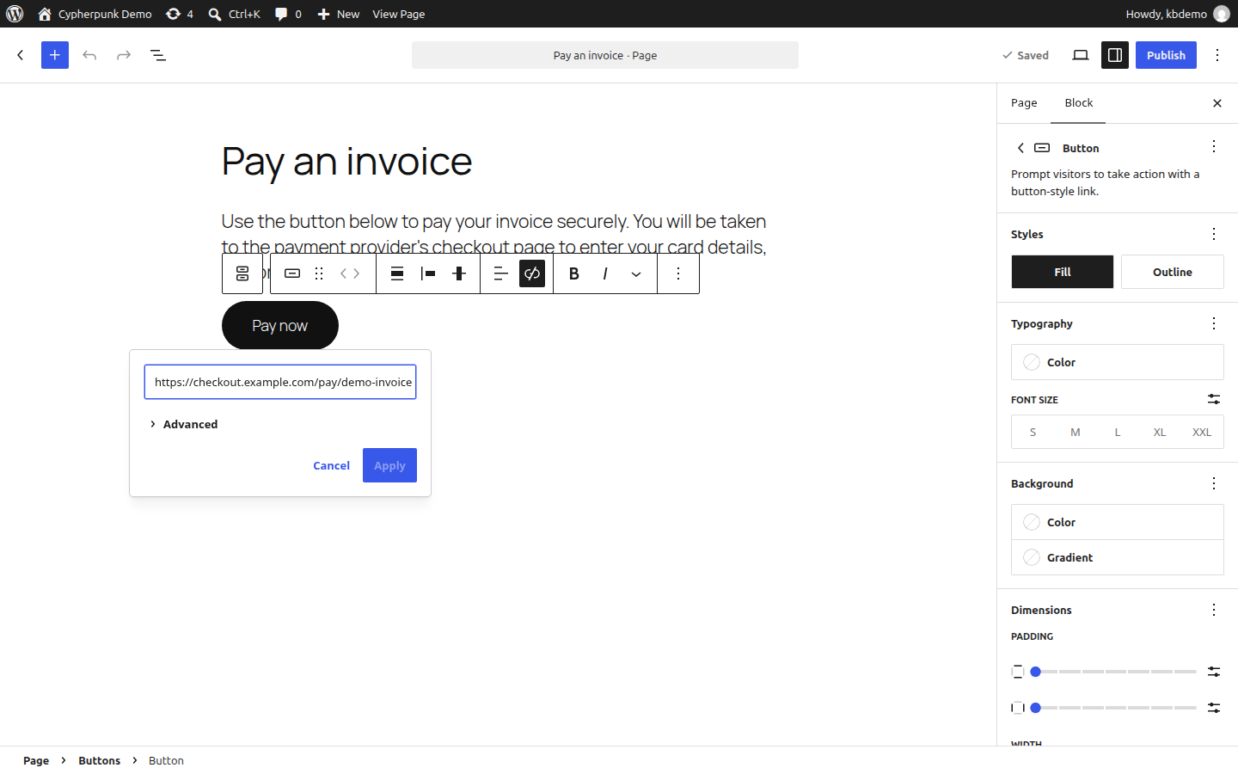Toggle the link tool
The height and width of the screenshot is (774, 1238).
coord(532,273)
